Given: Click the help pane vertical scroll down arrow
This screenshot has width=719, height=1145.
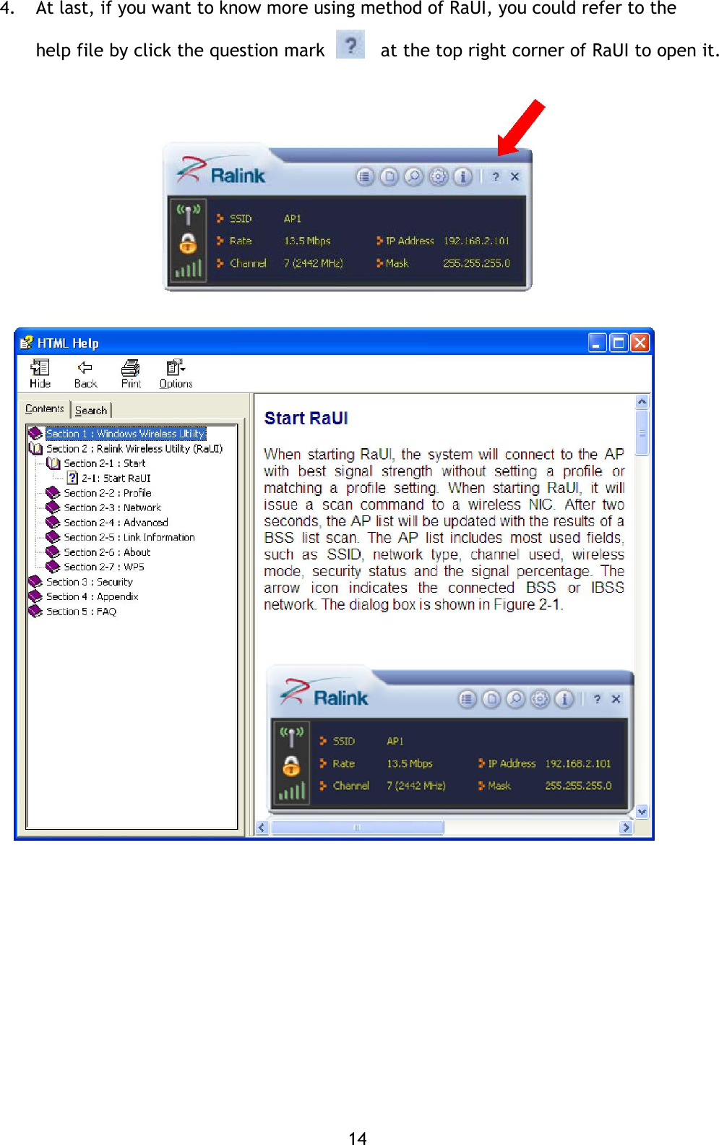Looking at the screenshot, I should [642, 812].
